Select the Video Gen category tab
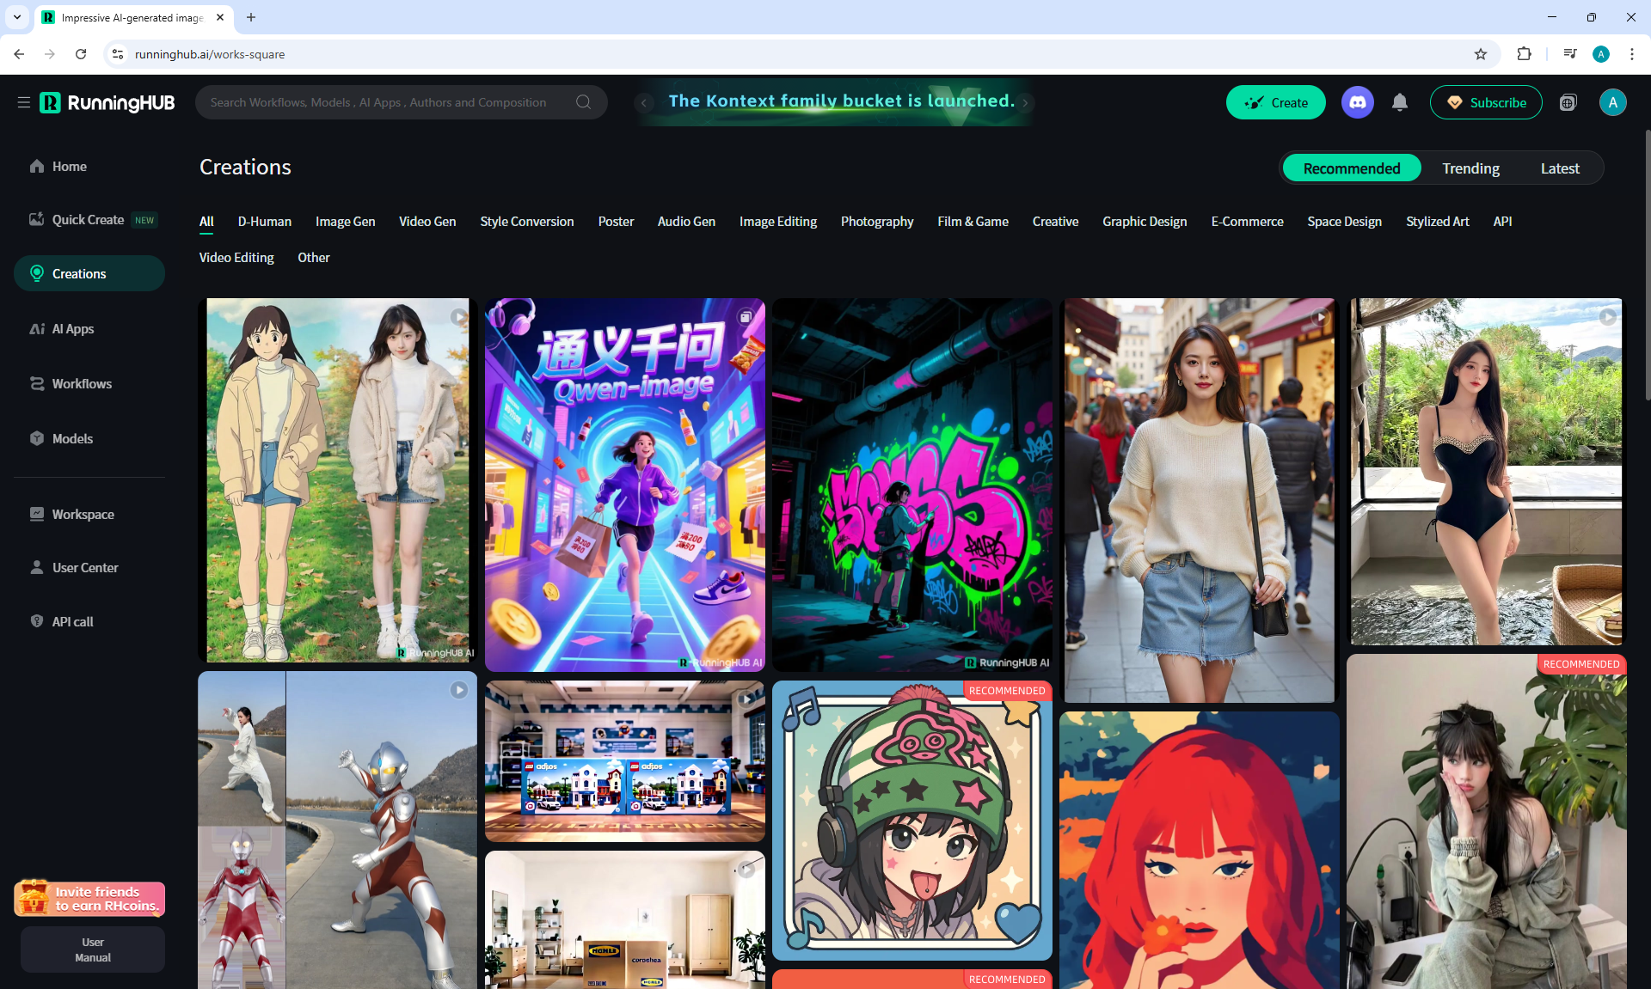1651x989 pixels. tap(427, 222)
